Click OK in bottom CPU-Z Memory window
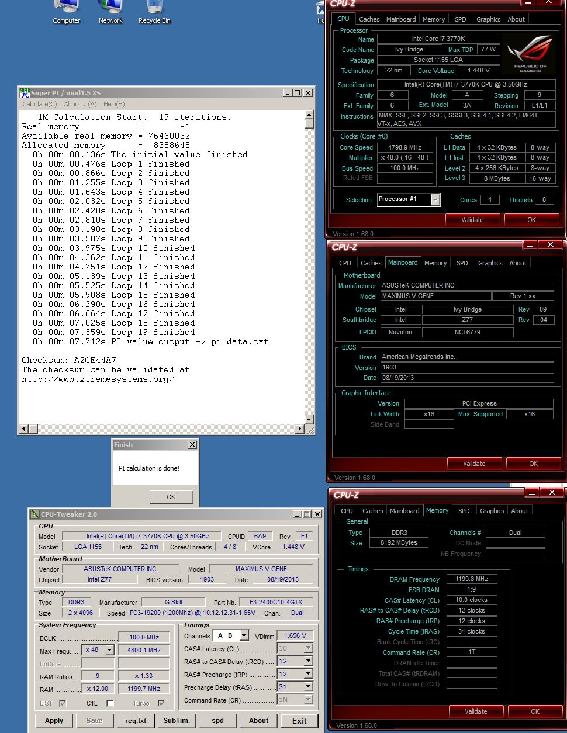Viewport: 567px width, 733px height. tap(535, 711)
